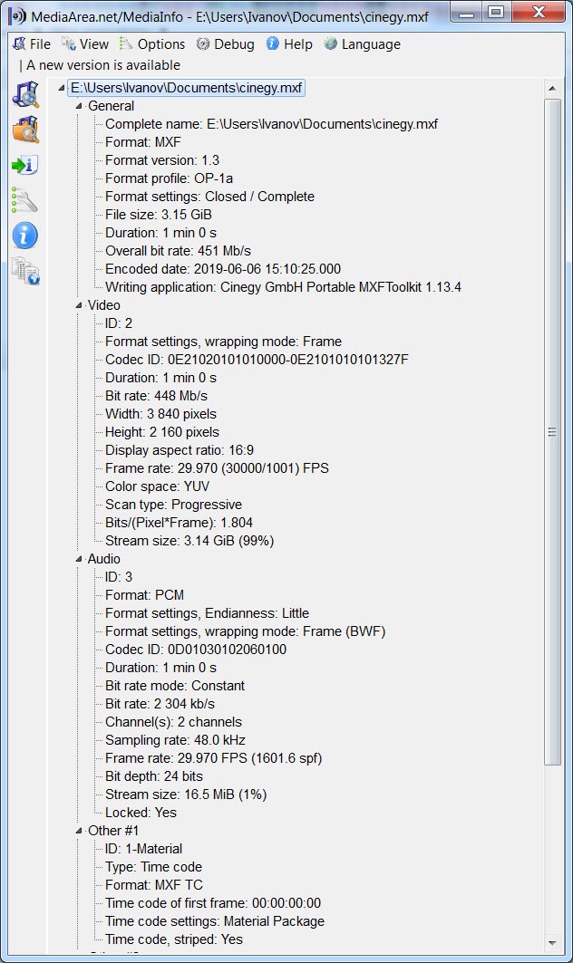
Task: Open the Help menu
Action: coord(289,44)
